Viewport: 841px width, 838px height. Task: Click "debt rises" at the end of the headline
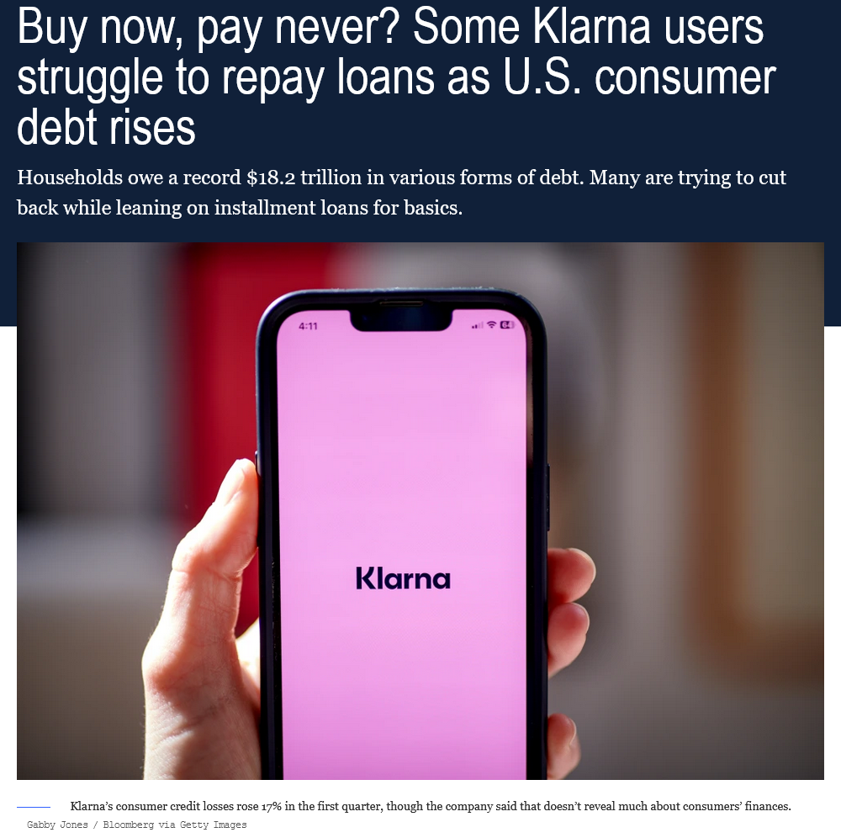pos(106,127)
